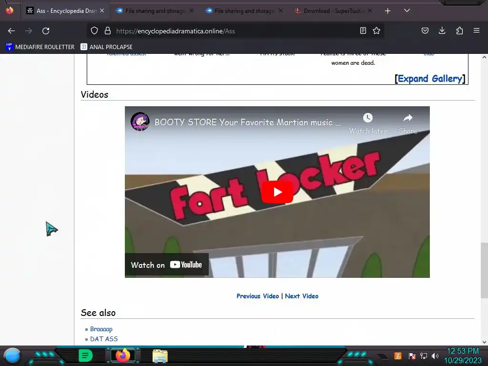Screen dimensions: 488x366
Task: Switch to the Download - SuperTuxKart tab
Action: pyautogui.click(x=333, y=11)
